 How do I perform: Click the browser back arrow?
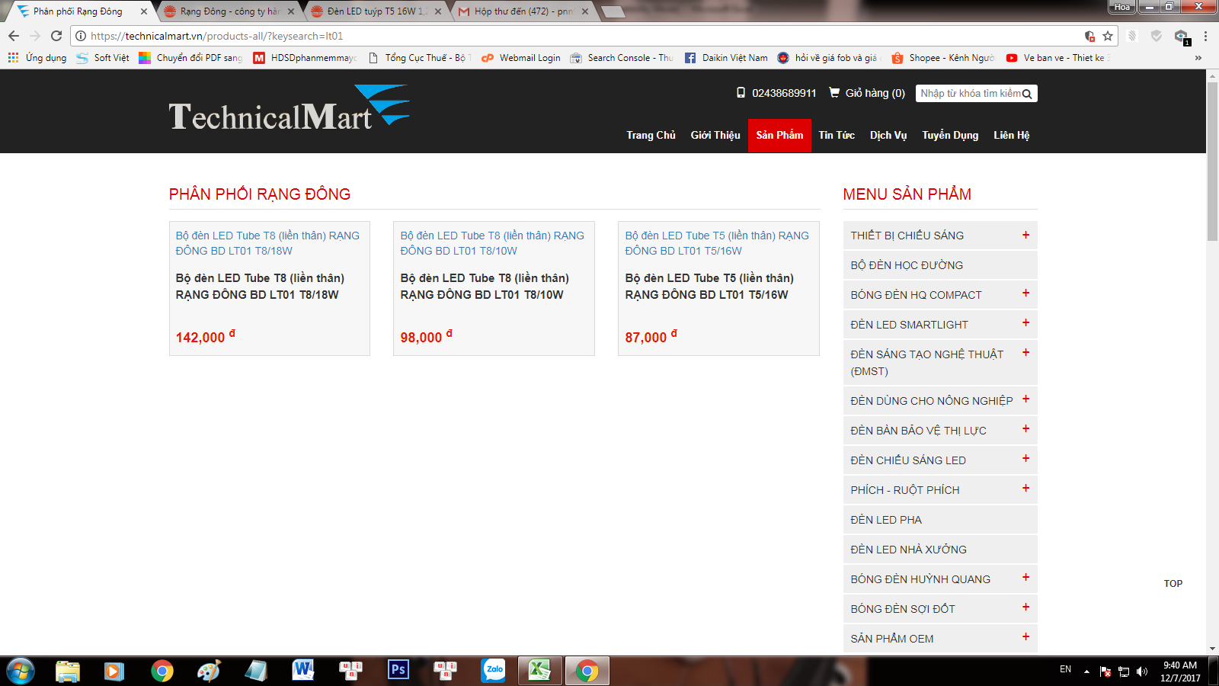(14, 36)
